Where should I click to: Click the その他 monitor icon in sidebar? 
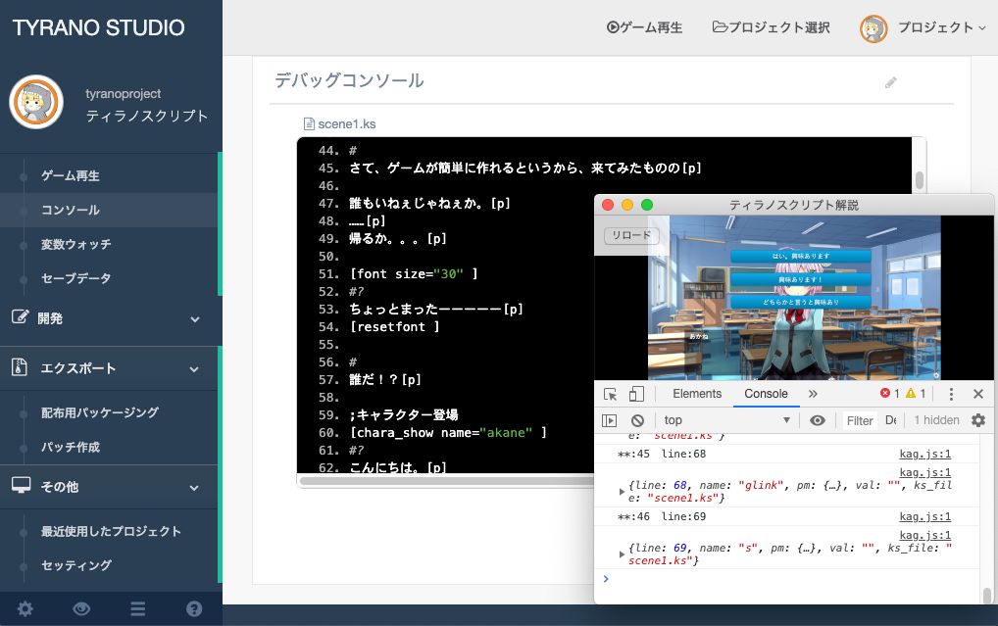(x=21, y=485)
